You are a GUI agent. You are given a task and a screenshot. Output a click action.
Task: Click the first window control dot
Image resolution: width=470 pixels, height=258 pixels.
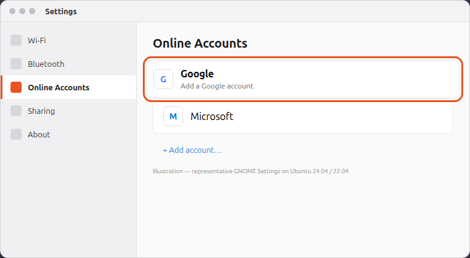(x=12, y=11)
